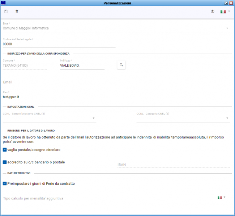Click the Italian flag language icon
Screen dimensions: 235x216
(x=223, y=12)
